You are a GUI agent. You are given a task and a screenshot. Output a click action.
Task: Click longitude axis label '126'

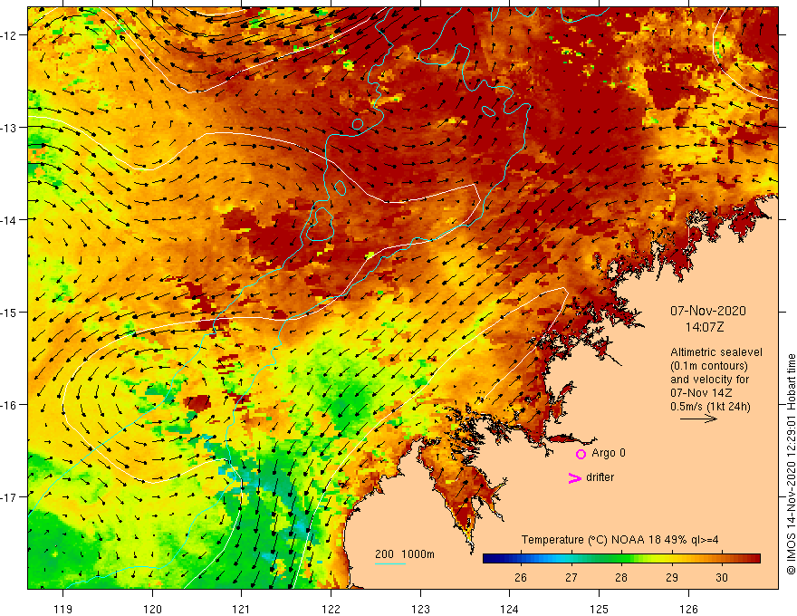(x=688, y=609)
